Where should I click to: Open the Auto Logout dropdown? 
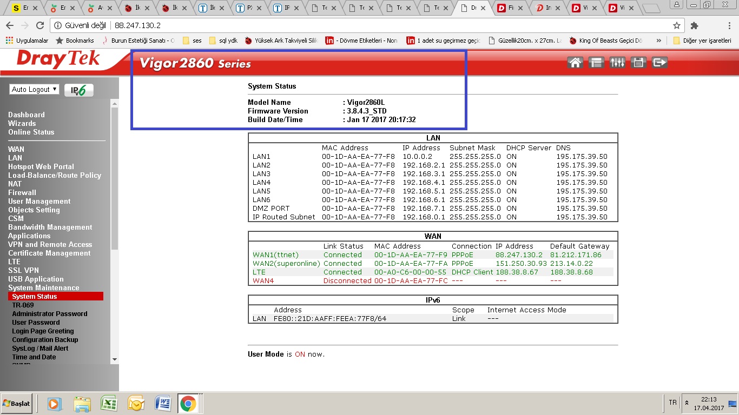coord(34,90)
